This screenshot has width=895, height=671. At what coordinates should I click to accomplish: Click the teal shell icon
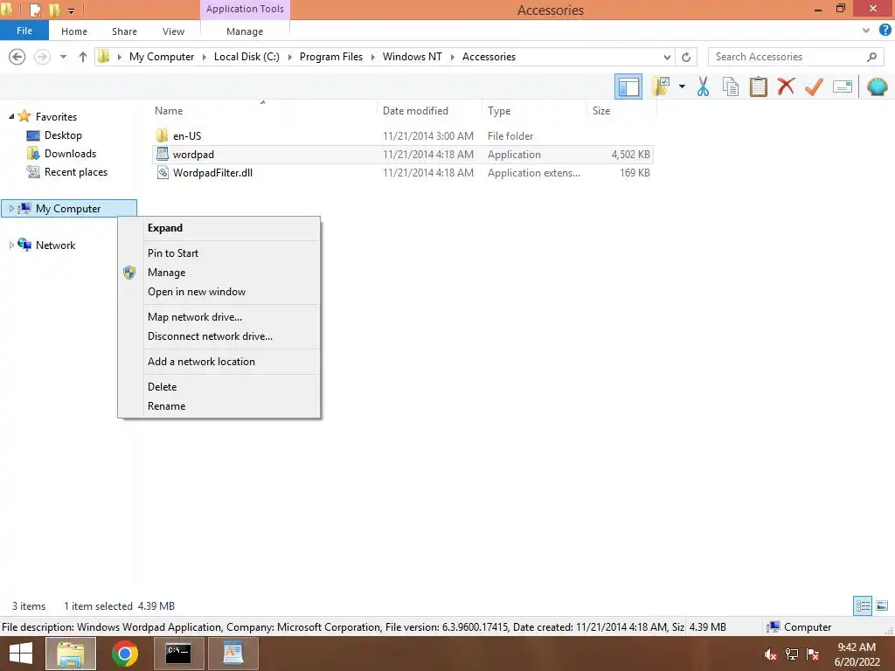pos(877,86)
